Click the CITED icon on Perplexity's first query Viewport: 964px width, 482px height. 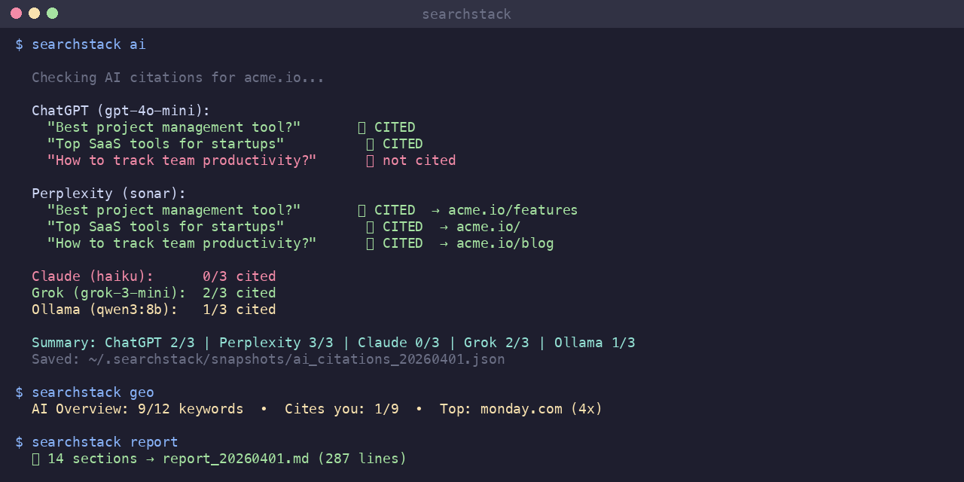coord(362,209)
